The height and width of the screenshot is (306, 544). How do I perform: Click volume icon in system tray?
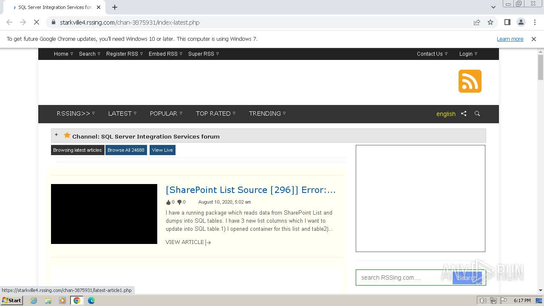click(x=483, y=300)
